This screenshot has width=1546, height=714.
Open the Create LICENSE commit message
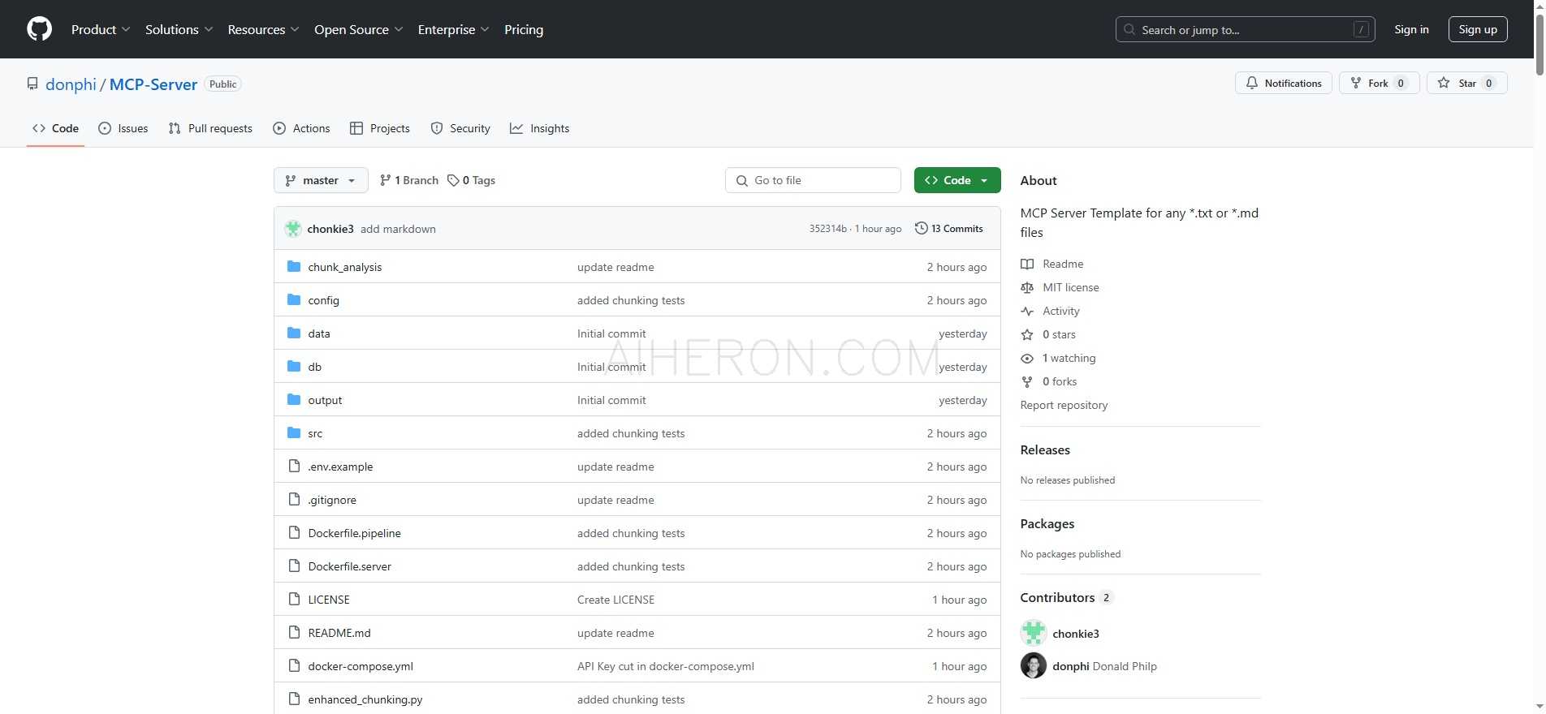point(615,600)
